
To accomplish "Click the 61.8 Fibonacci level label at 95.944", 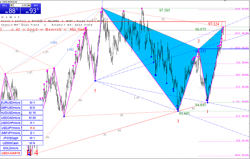I will (x=242, y=63).
